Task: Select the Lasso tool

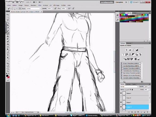Action: 8,20
